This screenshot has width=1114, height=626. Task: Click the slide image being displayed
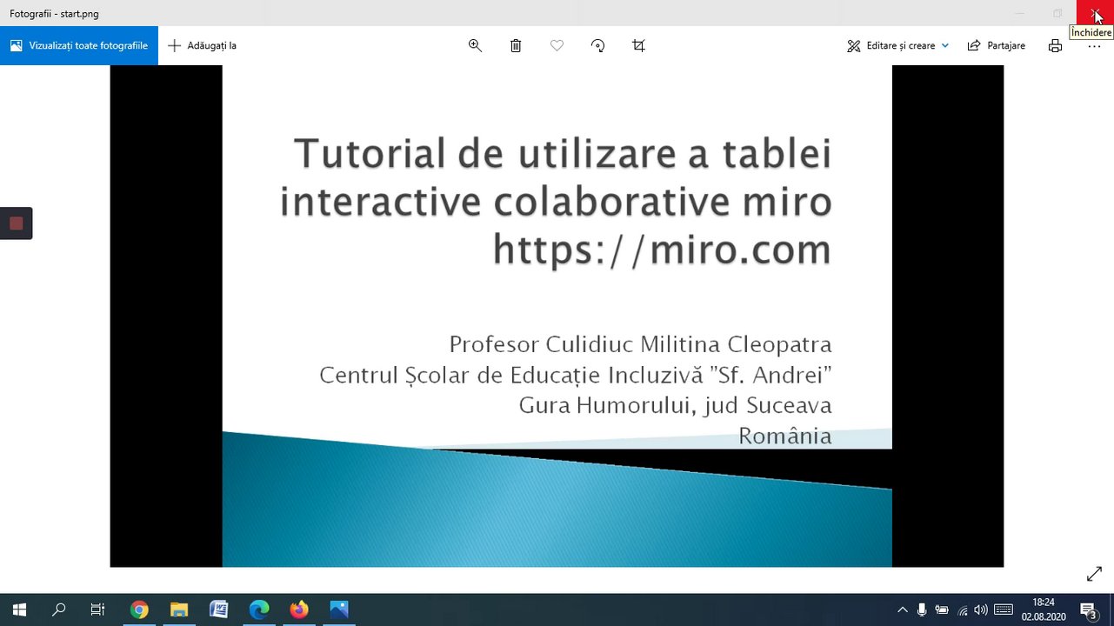557,316
